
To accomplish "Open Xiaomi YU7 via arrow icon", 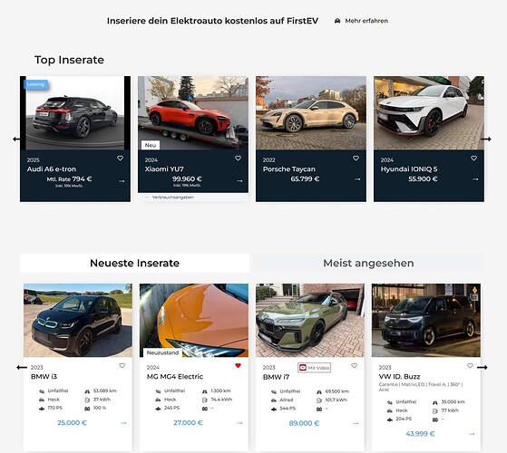I will coord(239,181).
